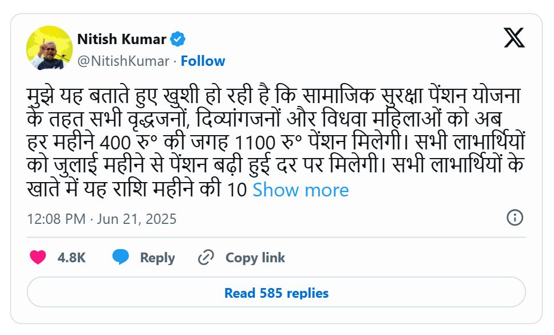Screen dimensions: 554x335
Task: Click the 12:08 PM time
Action: point(56,219)
